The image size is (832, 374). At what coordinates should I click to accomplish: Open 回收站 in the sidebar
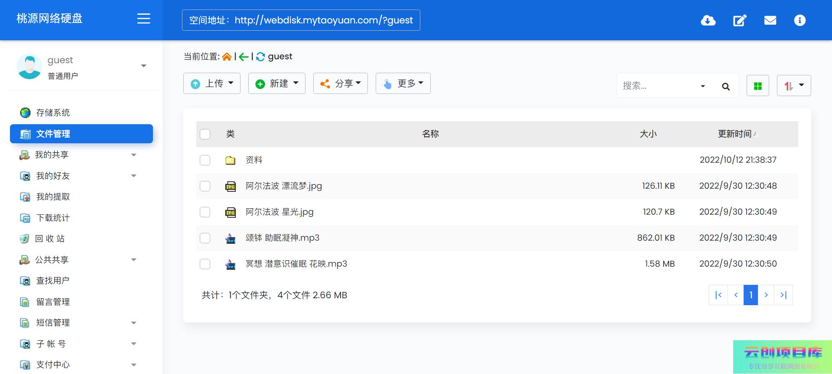click(x=50, y=239)
